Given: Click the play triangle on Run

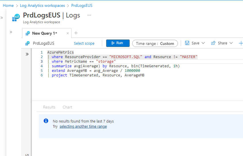Looking at the screenshot, I should [113, 43].
